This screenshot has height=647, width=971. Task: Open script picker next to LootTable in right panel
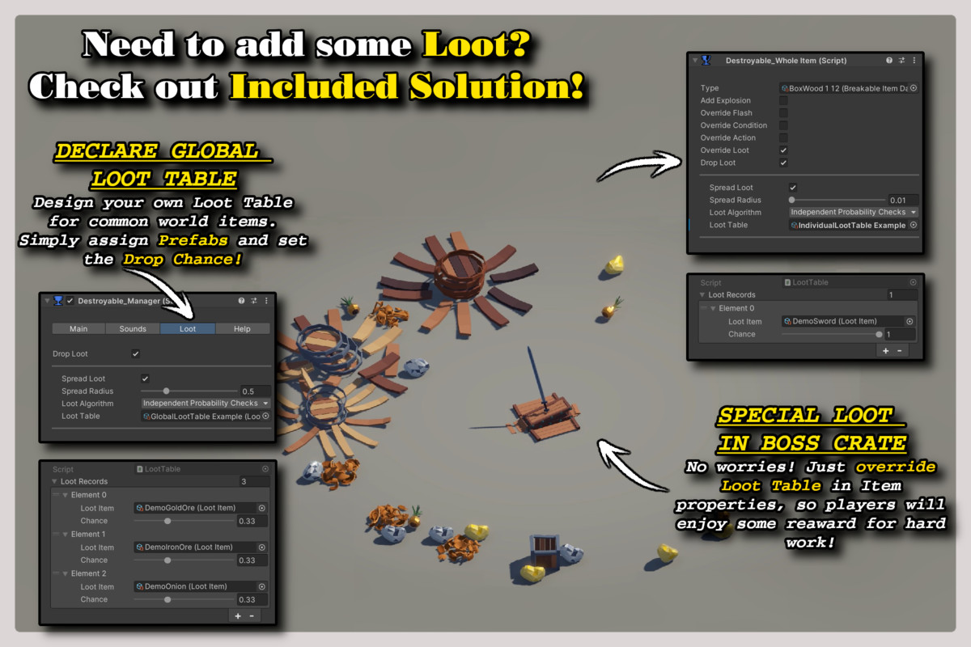914,282
